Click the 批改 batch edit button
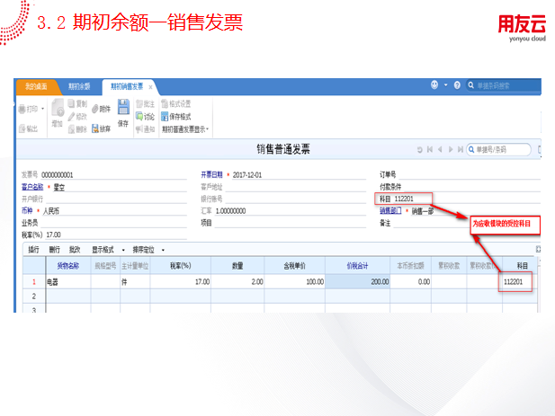This screenshot has height=416, width=555. tap(75, 250)
